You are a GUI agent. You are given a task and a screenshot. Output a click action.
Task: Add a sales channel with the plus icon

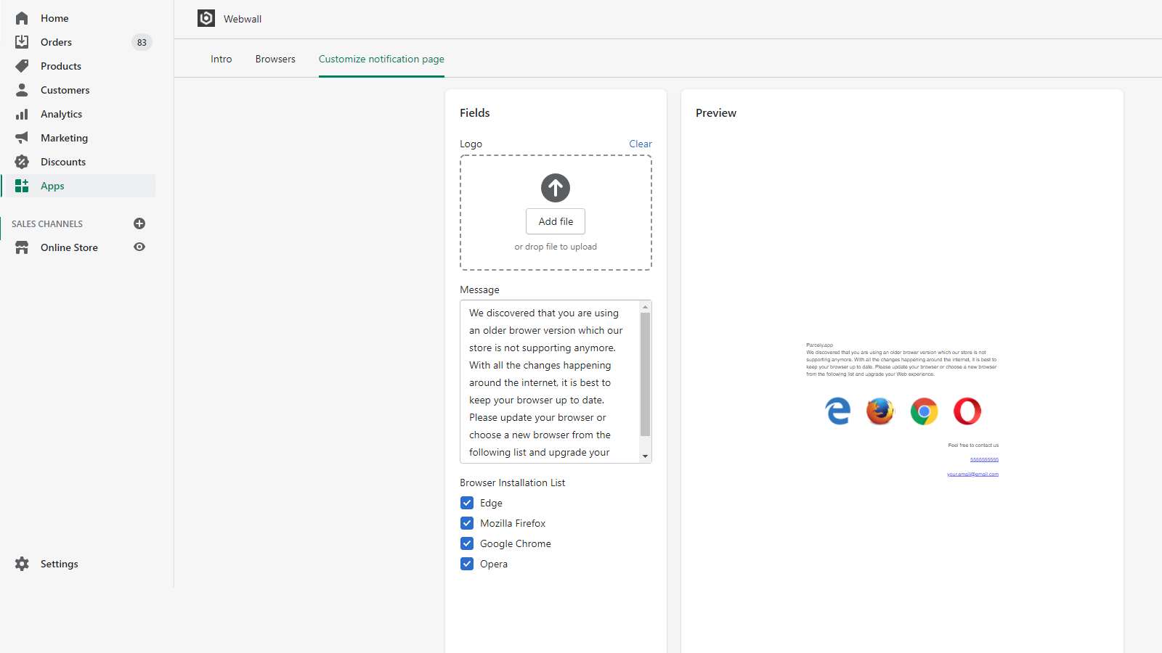click(139, 223)
